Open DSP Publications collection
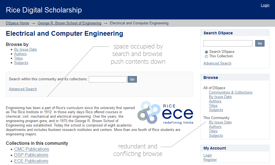The image size is (275, 165). tap(31, 155)
